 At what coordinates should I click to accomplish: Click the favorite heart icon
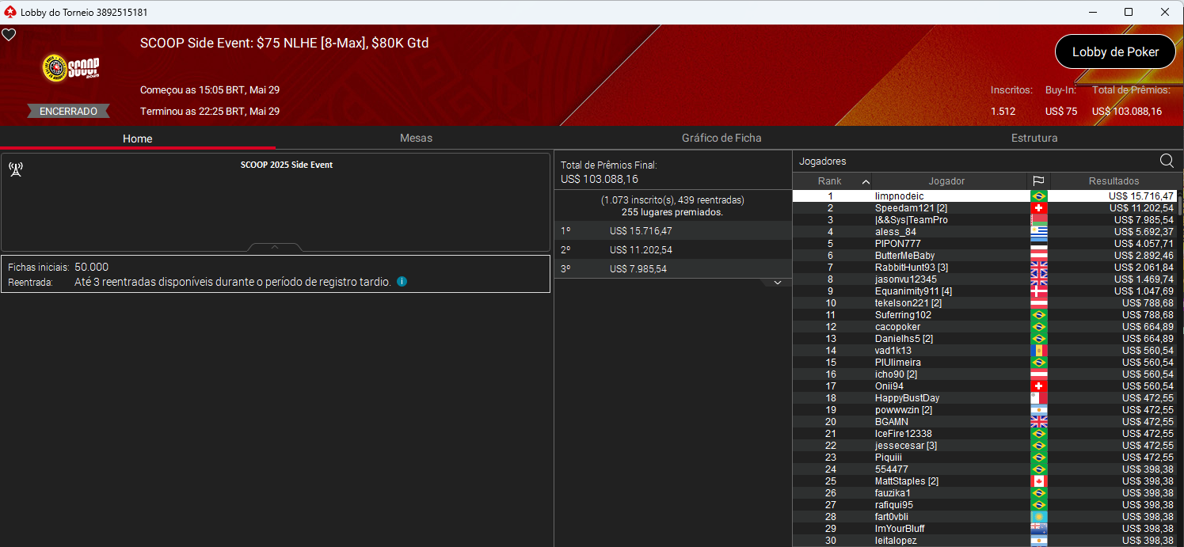coord(9,35)
